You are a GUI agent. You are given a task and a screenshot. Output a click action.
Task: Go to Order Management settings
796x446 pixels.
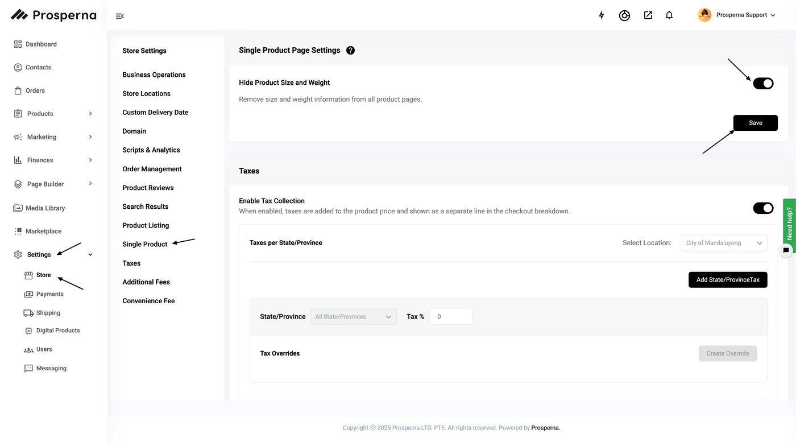[152, 169]
